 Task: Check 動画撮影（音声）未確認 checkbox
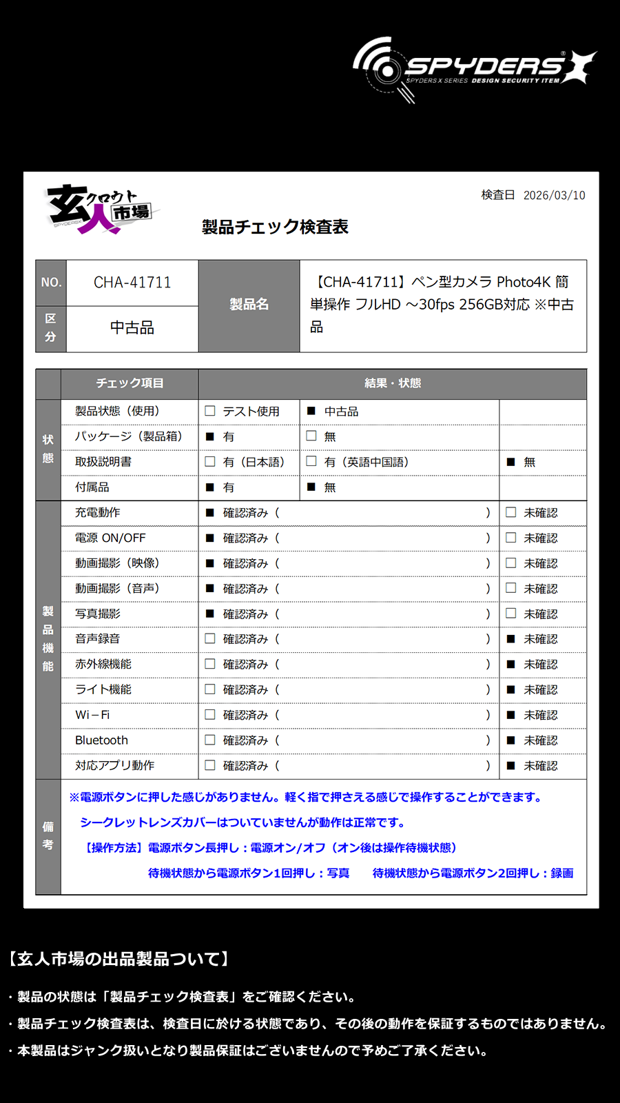pyautogui.click(x=511, y=588)
